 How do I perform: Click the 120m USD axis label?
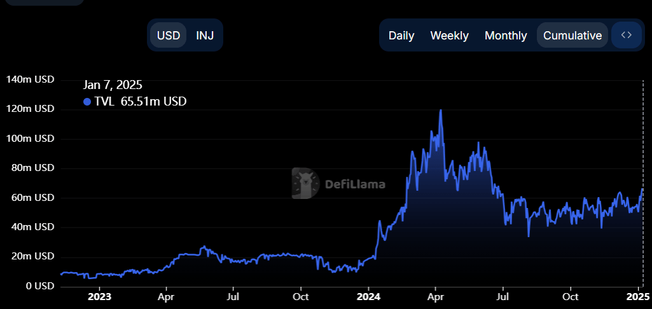[30, 109]
